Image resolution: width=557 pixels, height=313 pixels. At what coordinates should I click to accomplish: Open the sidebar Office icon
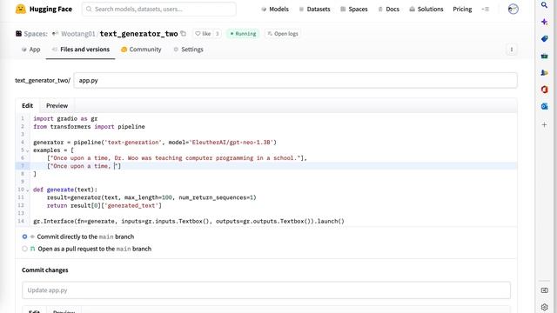[544, 90]
